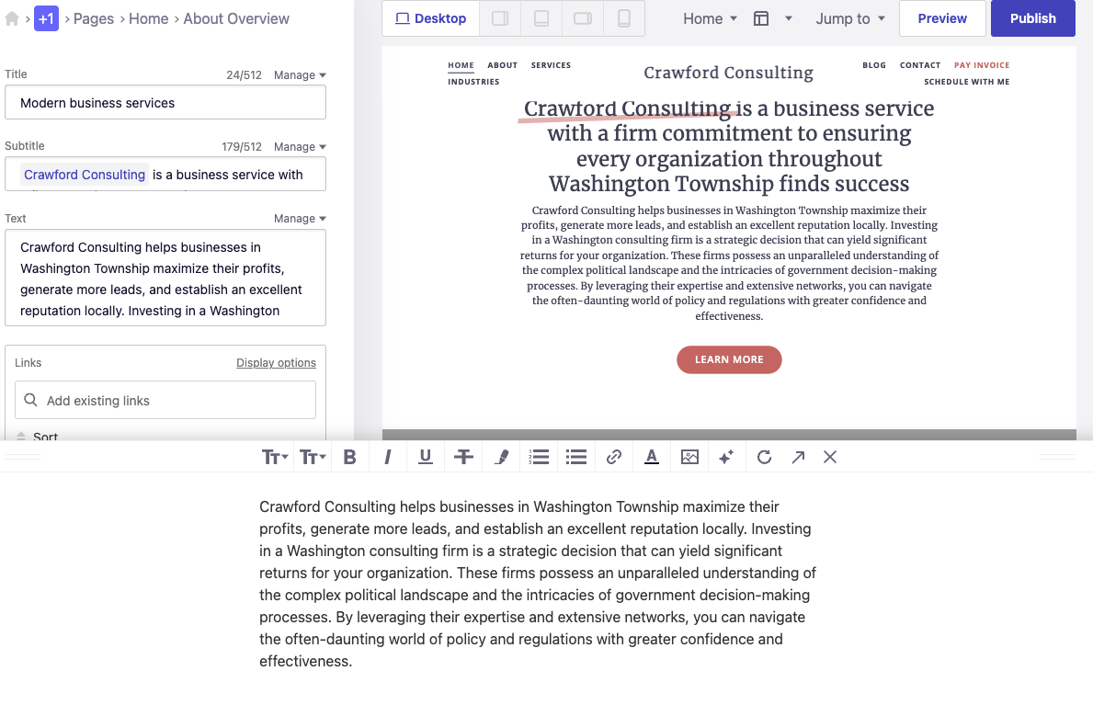Expand the Jump to dropdown
Image resolution: width=1093 pixels, height=705 pixels.
(x=849, y=17)
